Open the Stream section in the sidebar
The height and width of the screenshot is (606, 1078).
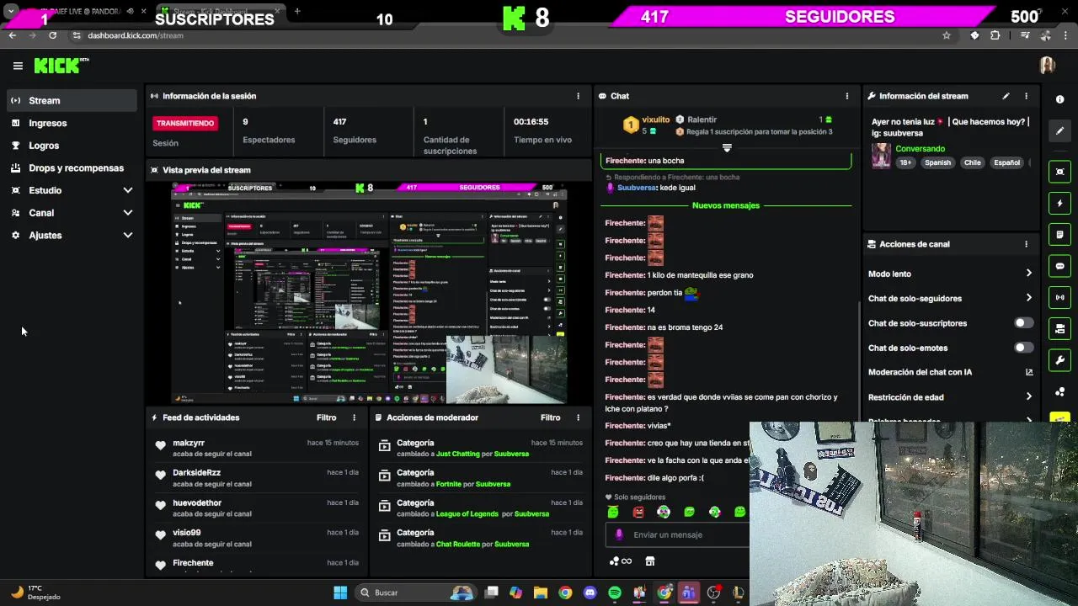72,100
